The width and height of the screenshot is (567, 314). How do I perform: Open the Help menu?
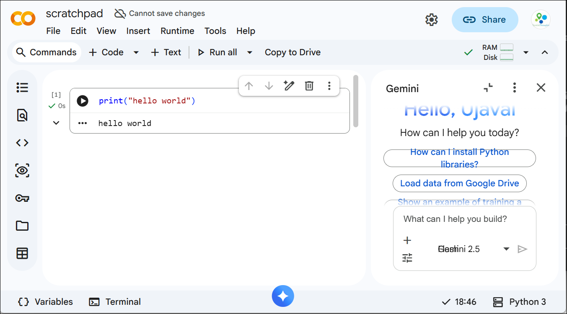(x=246, y=31)
